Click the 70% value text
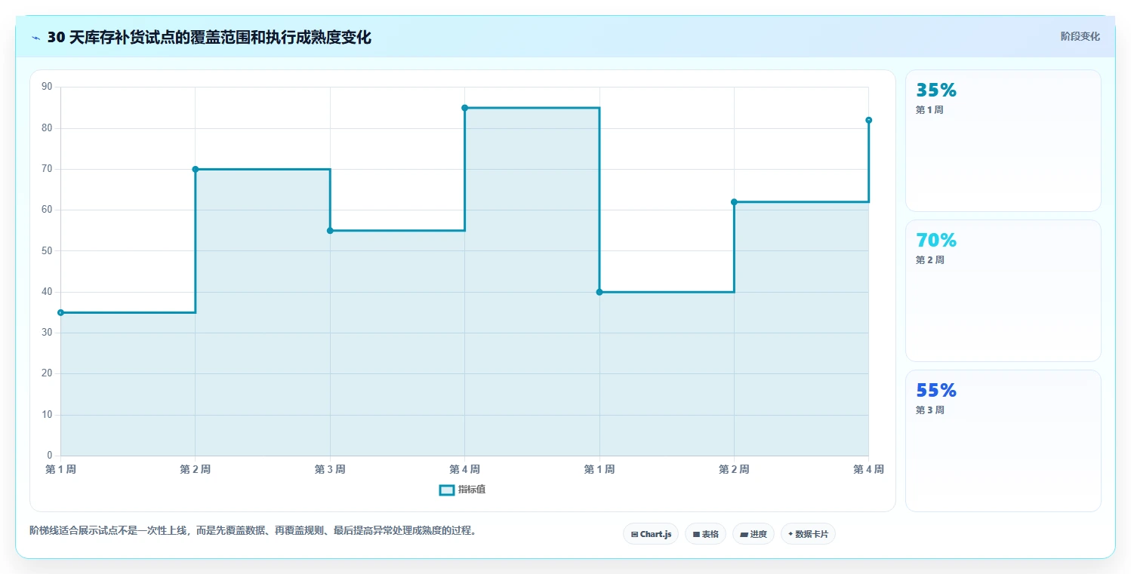The width and height of the screenshot is (1131, 574). (936, 240)
